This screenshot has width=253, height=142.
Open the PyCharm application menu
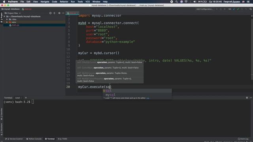click(13, 2)
